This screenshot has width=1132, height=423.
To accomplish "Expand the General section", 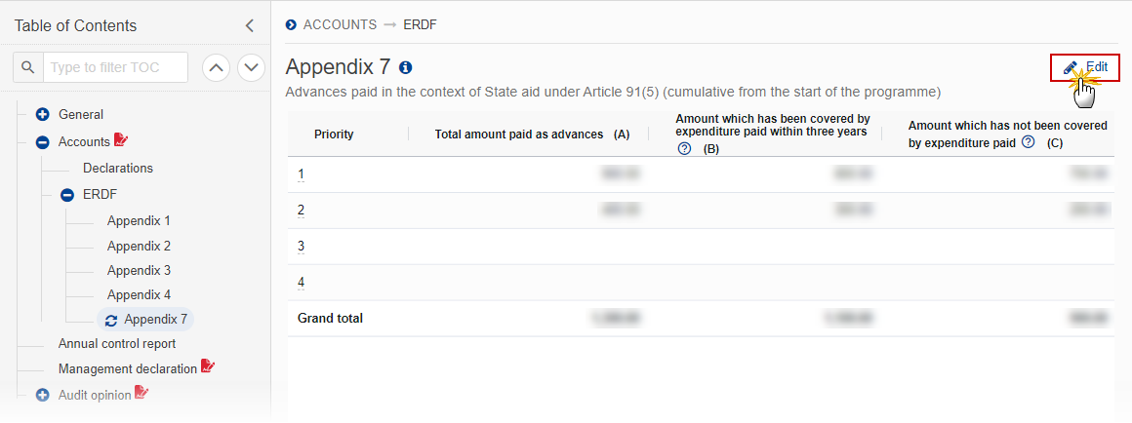I will tap(43, 114).
